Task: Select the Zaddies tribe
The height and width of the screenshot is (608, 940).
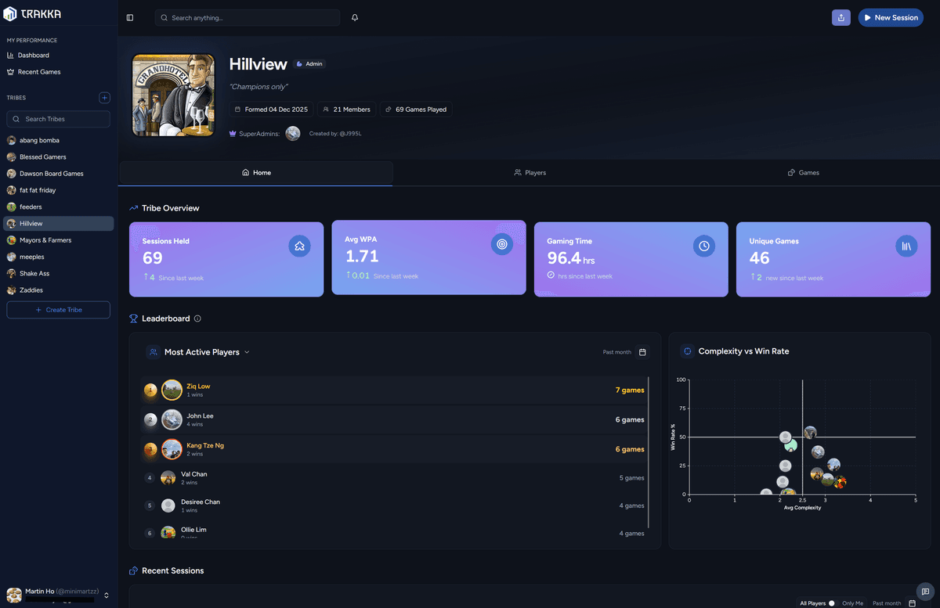Action: (59, 290)
